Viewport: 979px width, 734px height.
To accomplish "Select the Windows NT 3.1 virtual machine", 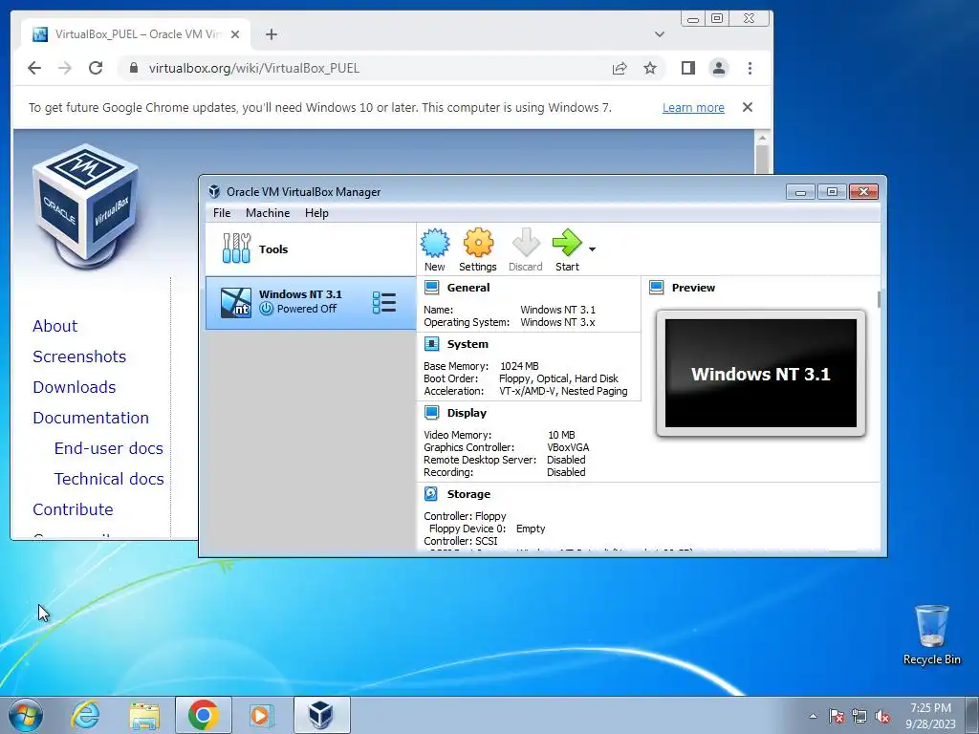I will pyautogui.click(x=311, y=303).
